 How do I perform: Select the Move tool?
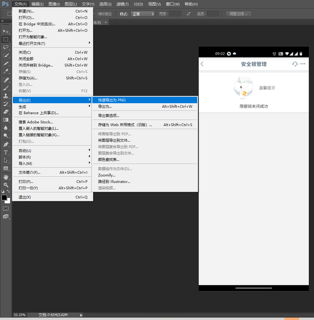click(6, 31)
